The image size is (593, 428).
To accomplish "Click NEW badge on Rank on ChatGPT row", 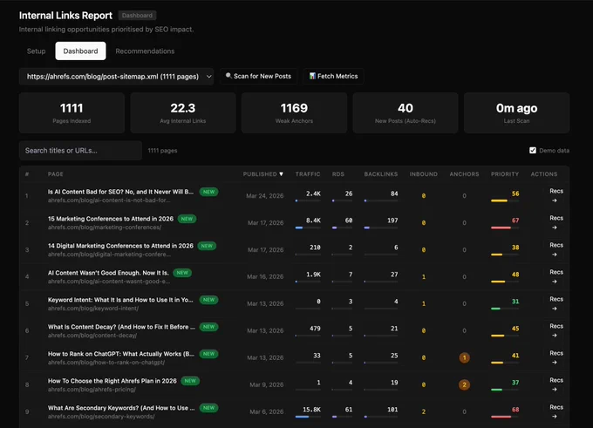I will (208, 354).
